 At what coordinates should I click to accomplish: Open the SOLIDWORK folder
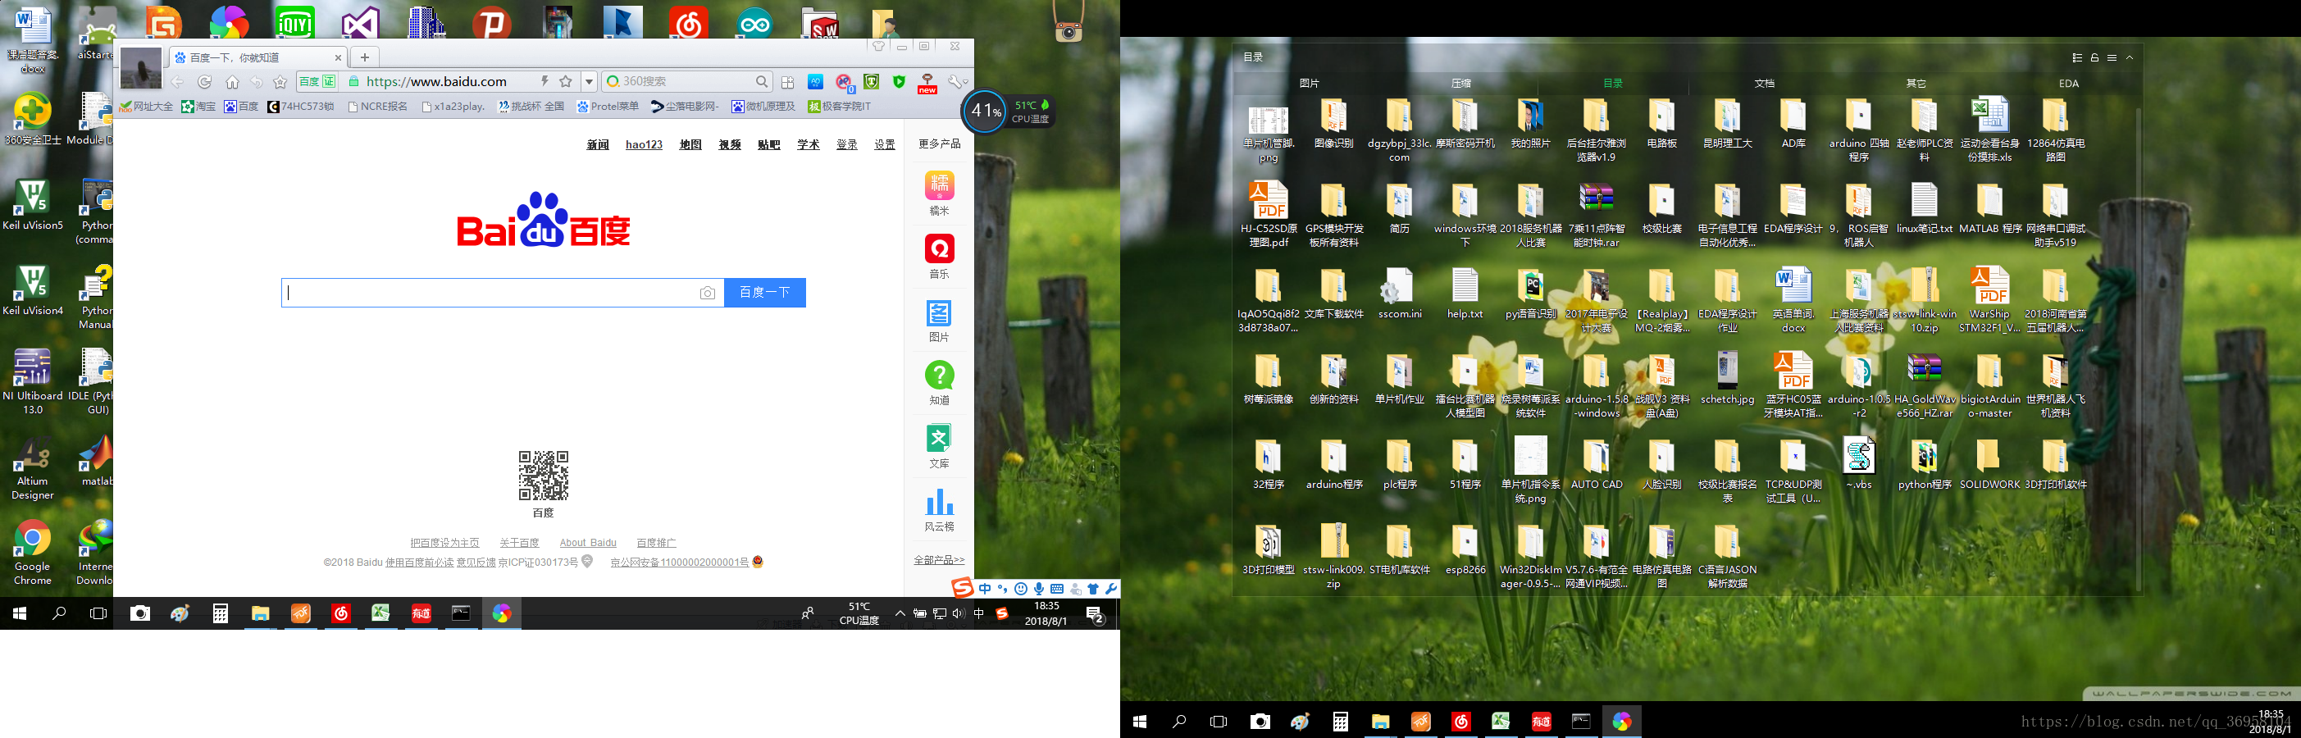1989,465
